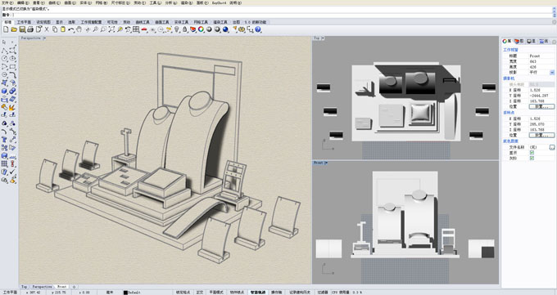Click the New file icon in the standard toolbar
The height and width of the screenshot is (295, 557).
point(6,29)
